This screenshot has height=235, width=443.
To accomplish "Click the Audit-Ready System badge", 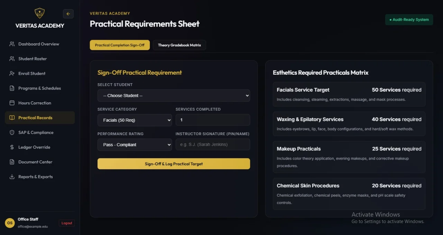I will [x=409, y=20].
